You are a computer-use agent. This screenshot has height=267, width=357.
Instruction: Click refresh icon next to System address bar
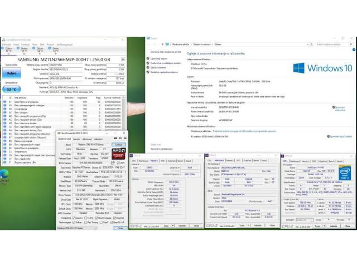pyautogui.click(x=312, y=44)
